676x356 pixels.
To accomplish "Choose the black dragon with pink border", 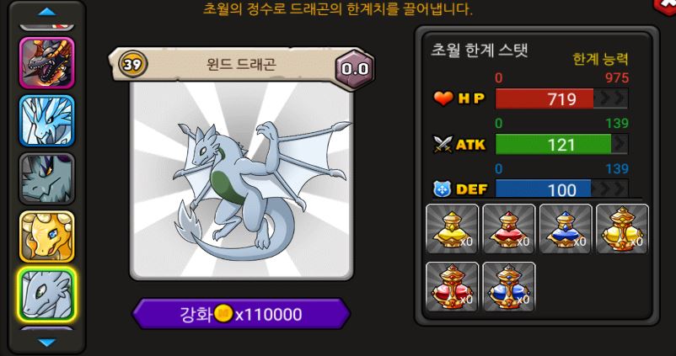I will pyautogui.click(x=46, y=63).
